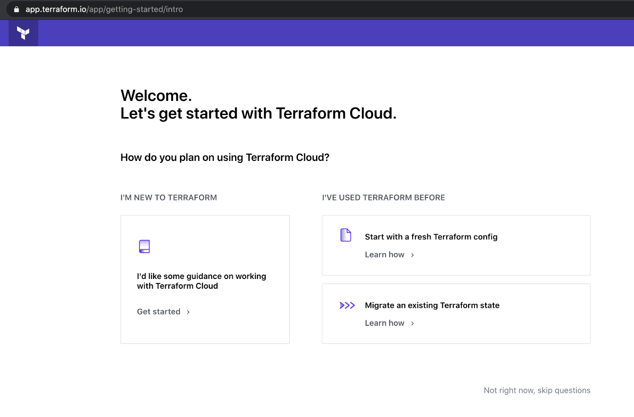Click the chevron next to Get started
Viewport: 634px width, 417px height.
(188, 312)
